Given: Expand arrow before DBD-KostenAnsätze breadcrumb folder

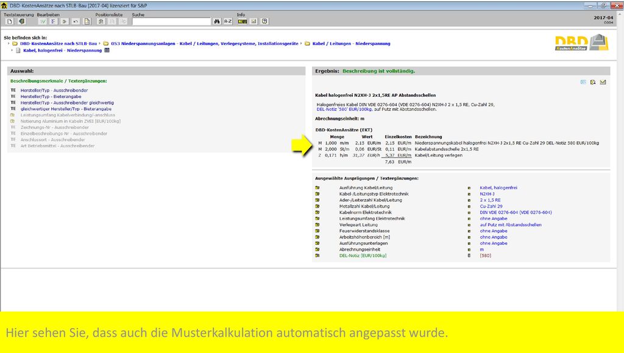Looking at the screenshot, I should 9,44.
